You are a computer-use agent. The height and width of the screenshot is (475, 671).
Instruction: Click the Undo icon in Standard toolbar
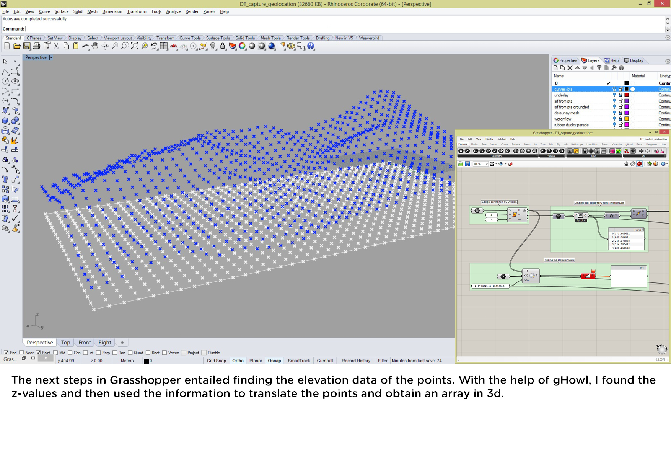tap(85, 46)
